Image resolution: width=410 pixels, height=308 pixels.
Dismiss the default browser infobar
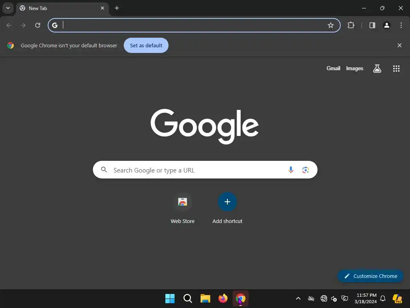click(x=399, y=45)
